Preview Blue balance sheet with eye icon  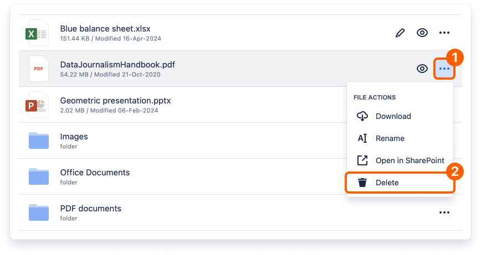click(x=422, y=33)
